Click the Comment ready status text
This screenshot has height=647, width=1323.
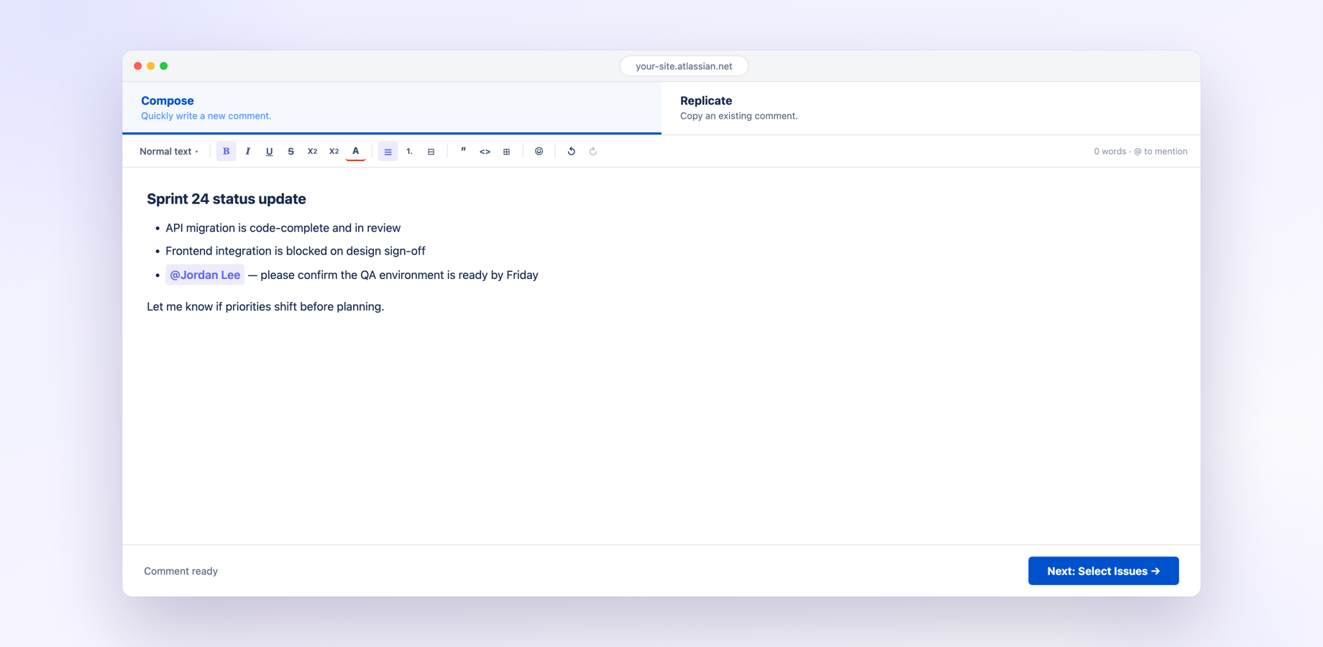[180, 571]
